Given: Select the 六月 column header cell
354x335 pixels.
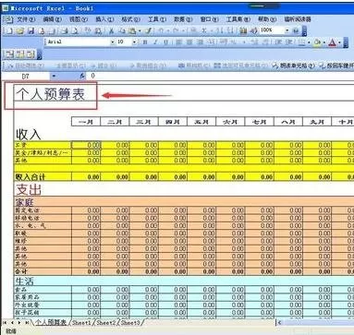Looking at the screenshot, I should 230,122.
